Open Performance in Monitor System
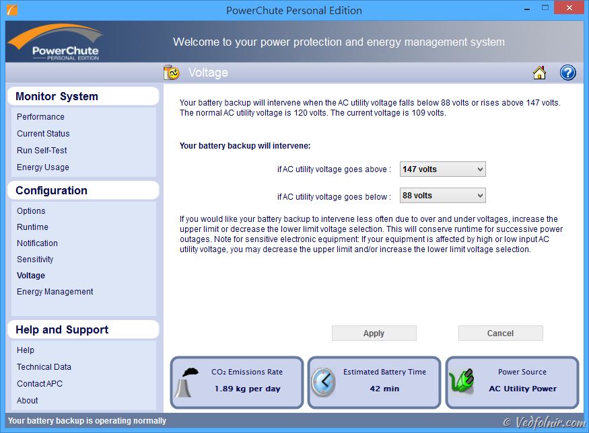Screen dimensions: 589x433 tap(40, 117)
